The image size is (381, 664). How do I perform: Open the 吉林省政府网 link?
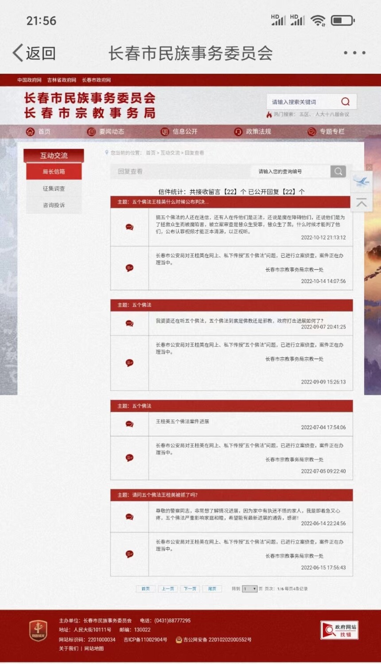[62, 80]
